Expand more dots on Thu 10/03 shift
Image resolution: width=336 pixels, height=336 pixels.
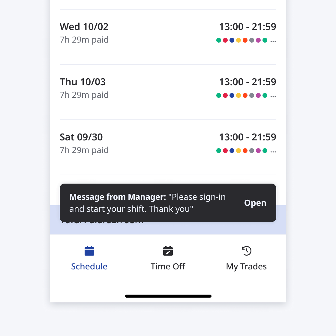pyautogui.click(x=273, y=96)
